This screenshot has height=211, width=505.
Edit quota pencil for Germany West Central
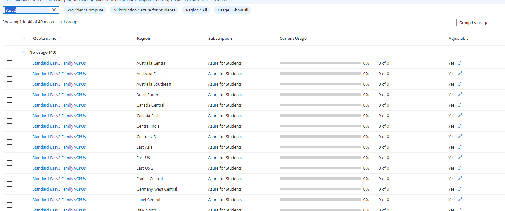(x=460, y=189)
